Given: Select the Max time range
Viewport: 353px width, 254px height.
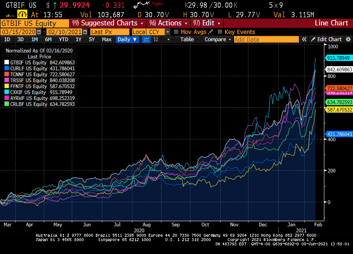Looking at the screenshot, I should click(106, 39).
